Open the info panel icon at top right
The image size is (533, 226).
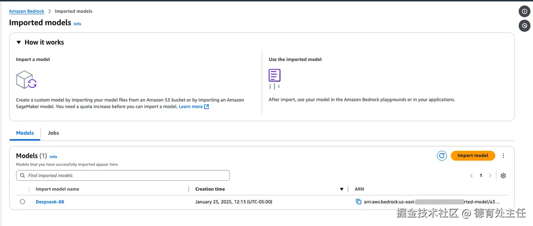[524, 11]
